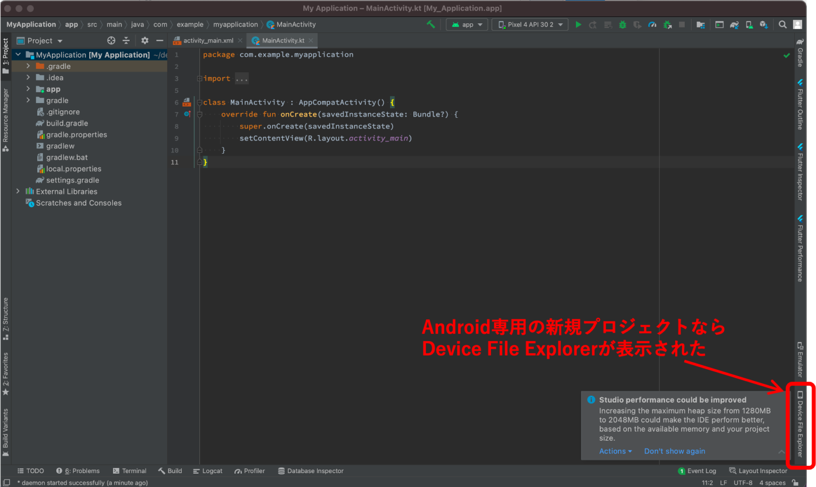Open the Device File Explorer panel

point(800,424)
